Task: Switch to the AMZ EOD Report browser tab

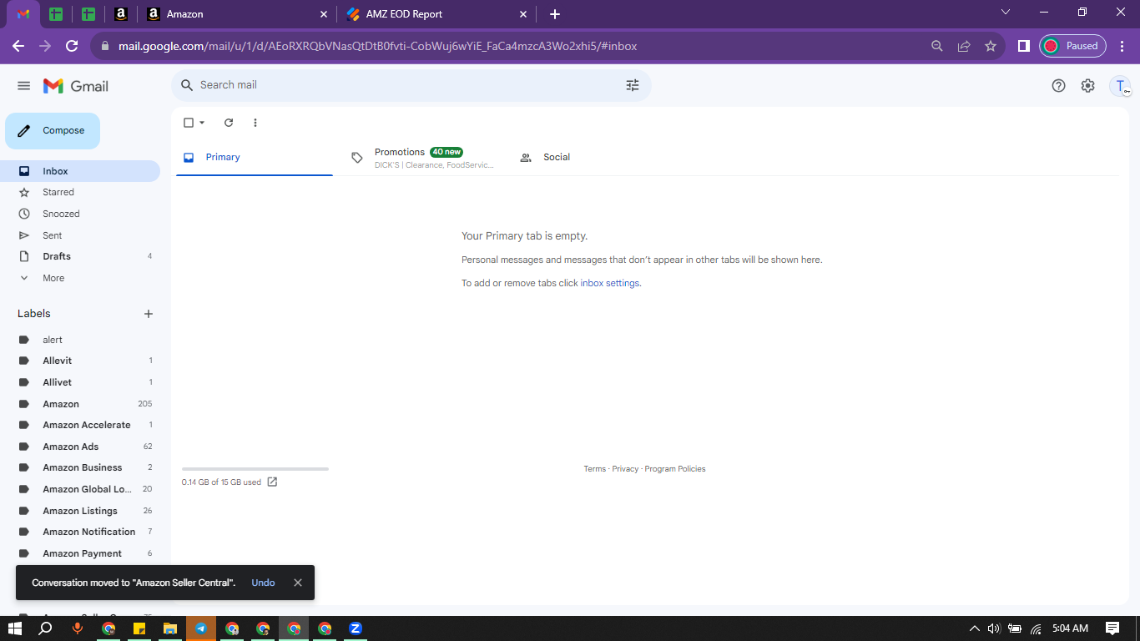Action: [436, 14]
